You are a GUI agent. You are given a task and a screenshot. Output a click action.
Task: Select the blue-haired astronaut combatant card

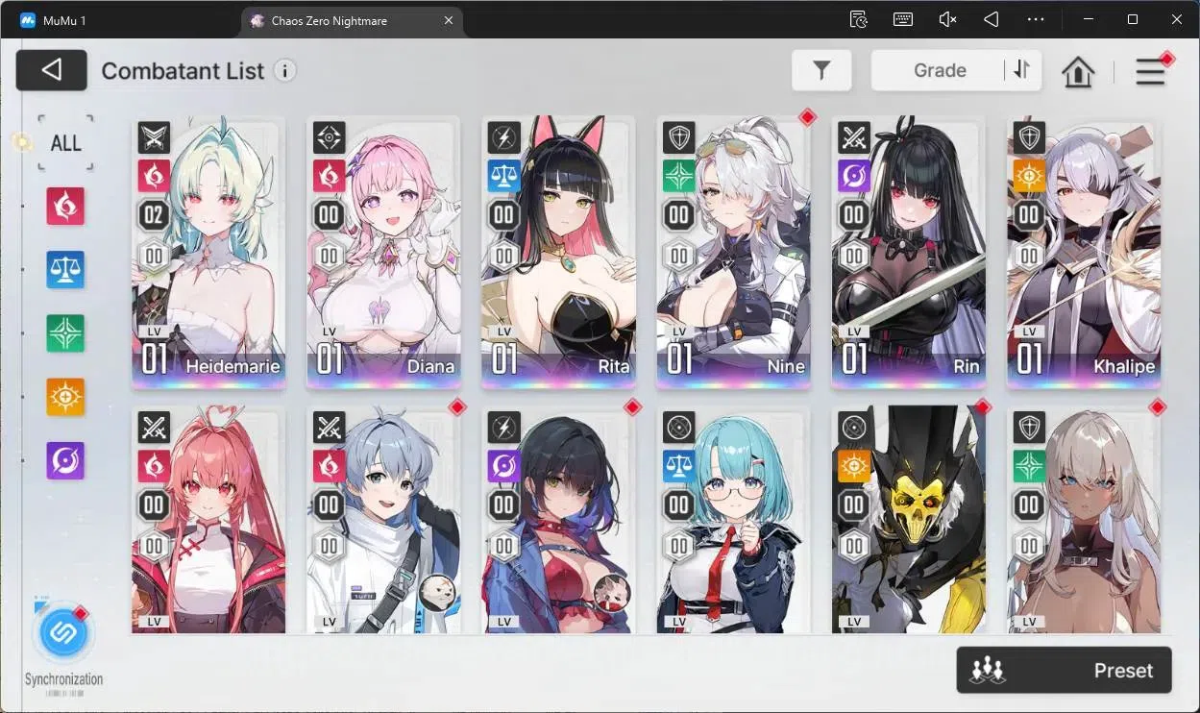pyautogui.click(x=383, y=522)
